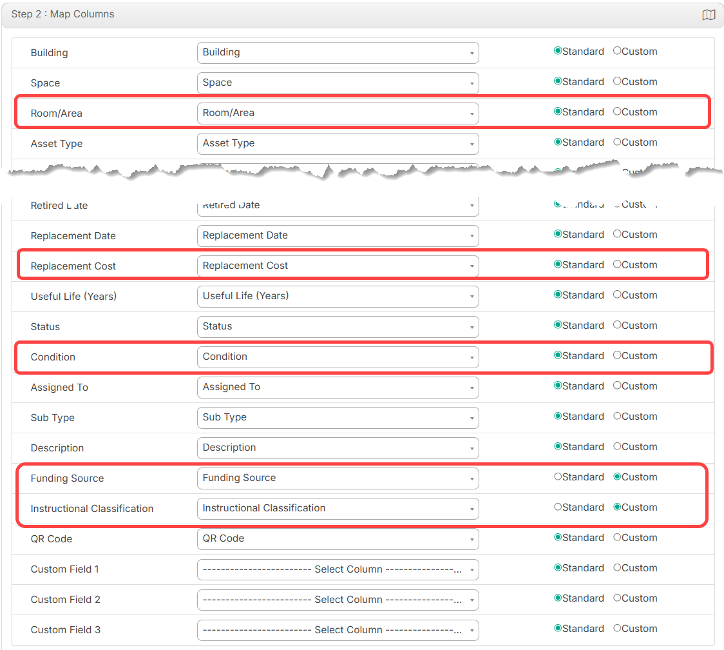This screenshot has height=650, width=724.
Task: Open the Building column dropdown
Action: click(338, 53)
